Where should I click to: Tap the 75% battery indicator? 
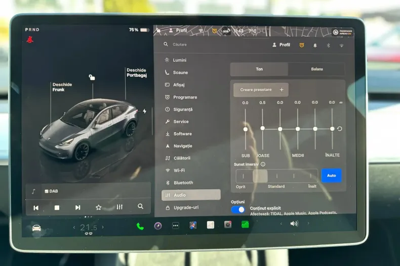point(139,30)
